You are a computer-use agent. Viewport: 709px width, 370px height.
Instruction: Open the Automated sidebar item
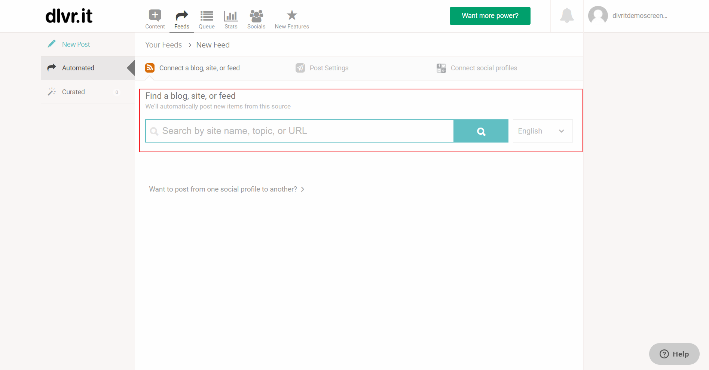pyautogui.click(x=88, y=68)
